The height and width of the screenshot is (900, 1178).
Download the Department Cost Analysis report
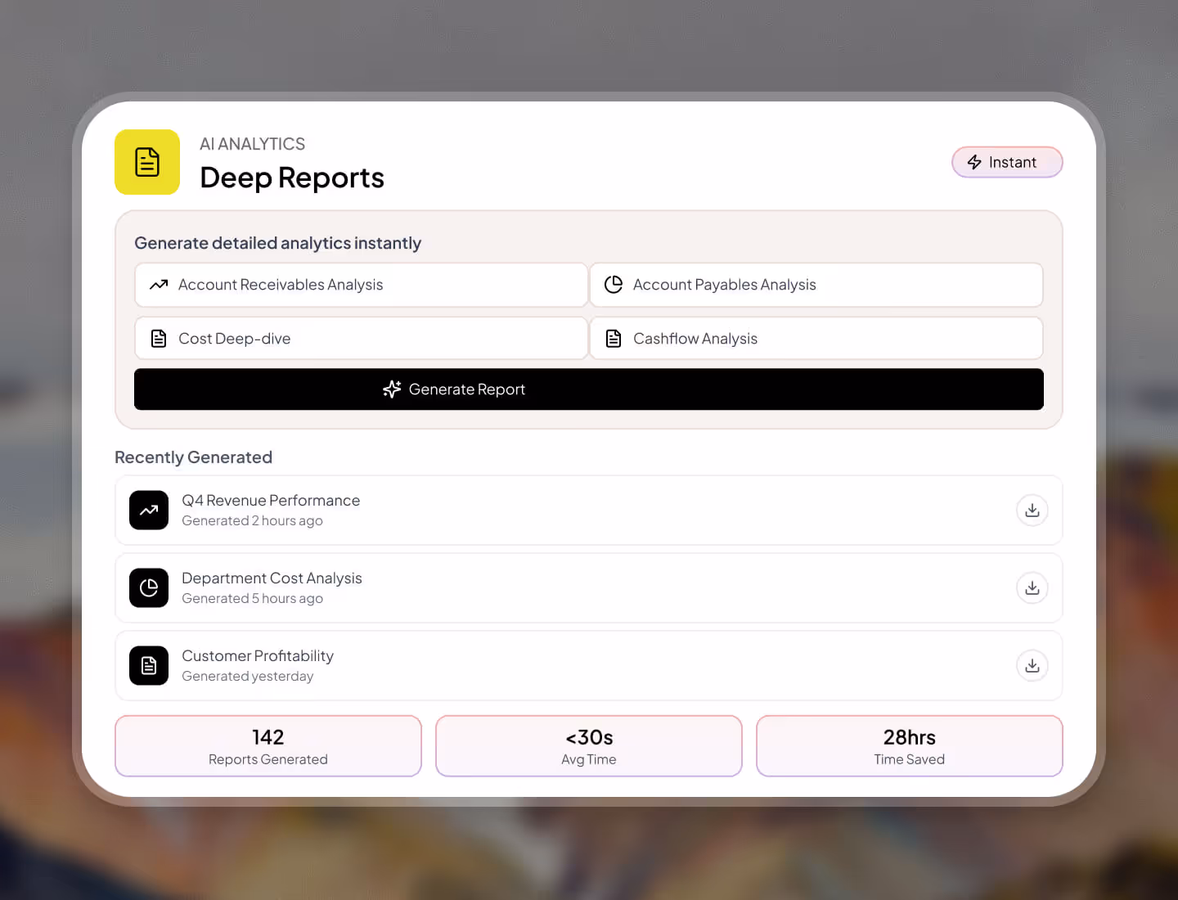pos(1032,587)
